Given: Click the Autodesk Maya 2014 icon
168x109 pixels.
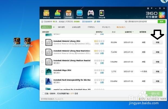Looking at the screenshot, I should pos(49,71).
